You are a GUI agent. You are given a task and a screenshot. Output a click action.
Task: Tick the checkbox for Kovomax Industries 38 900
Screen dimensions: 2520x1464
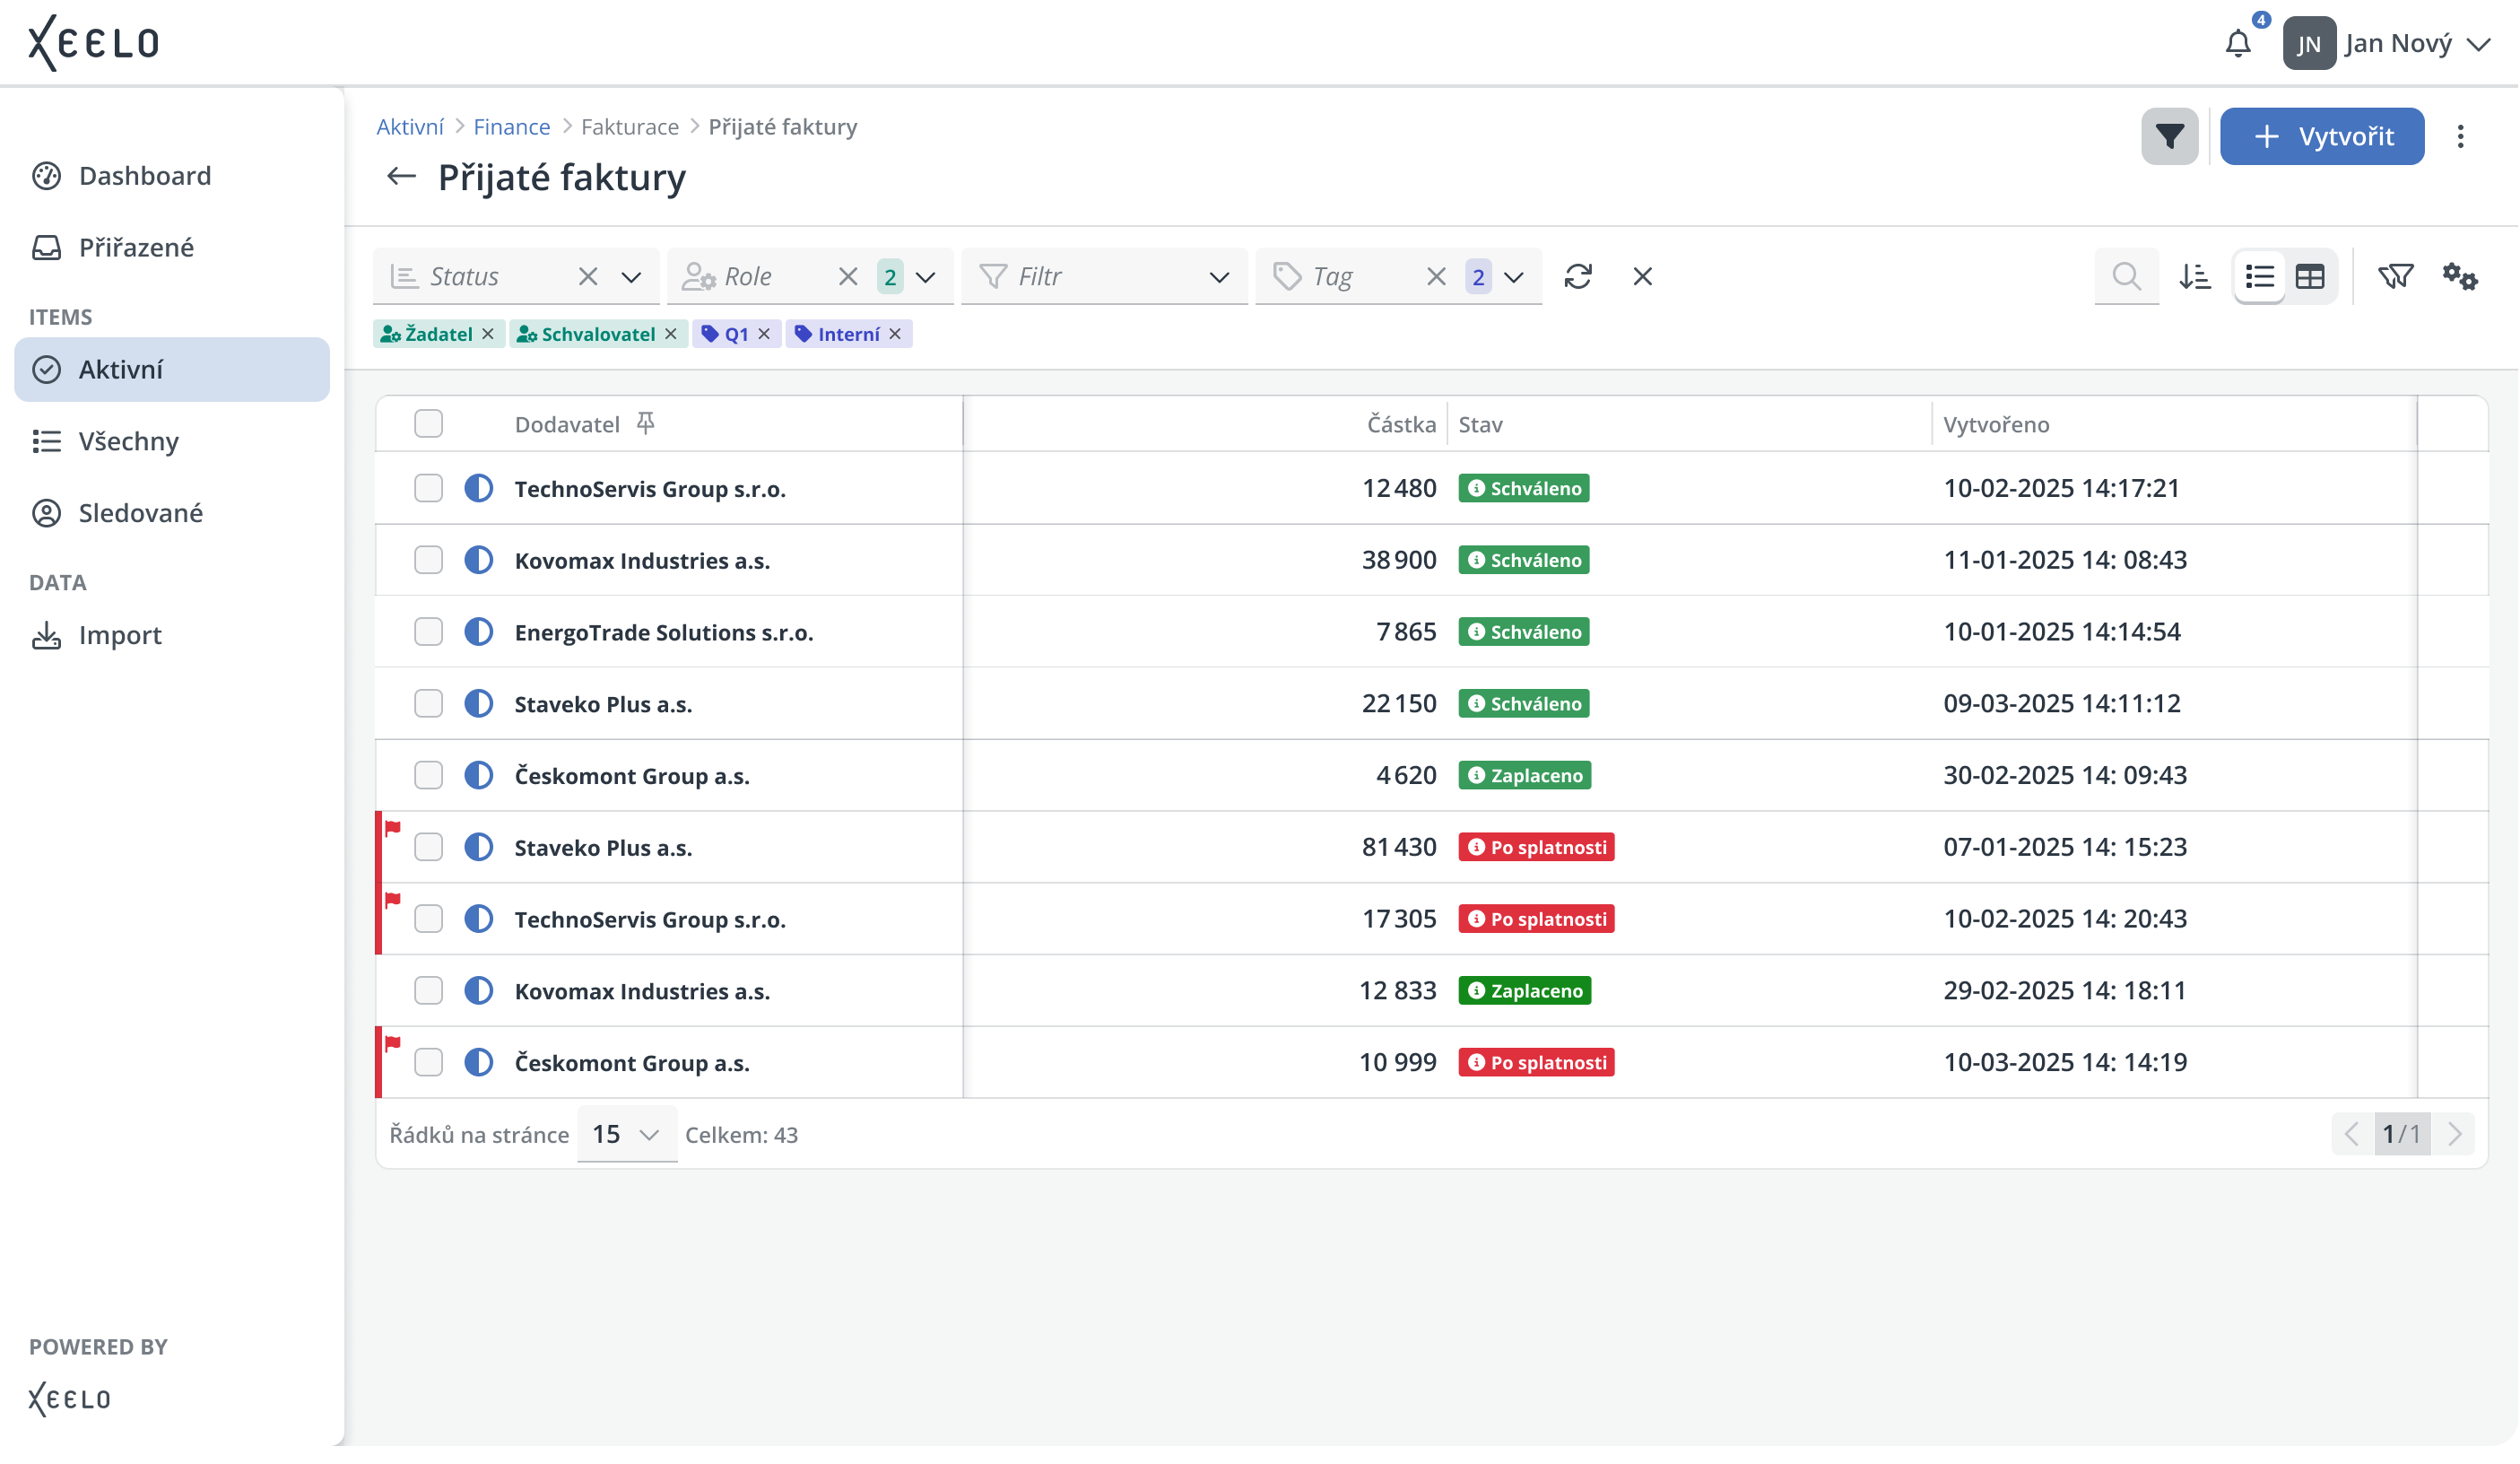pos(428,559)
